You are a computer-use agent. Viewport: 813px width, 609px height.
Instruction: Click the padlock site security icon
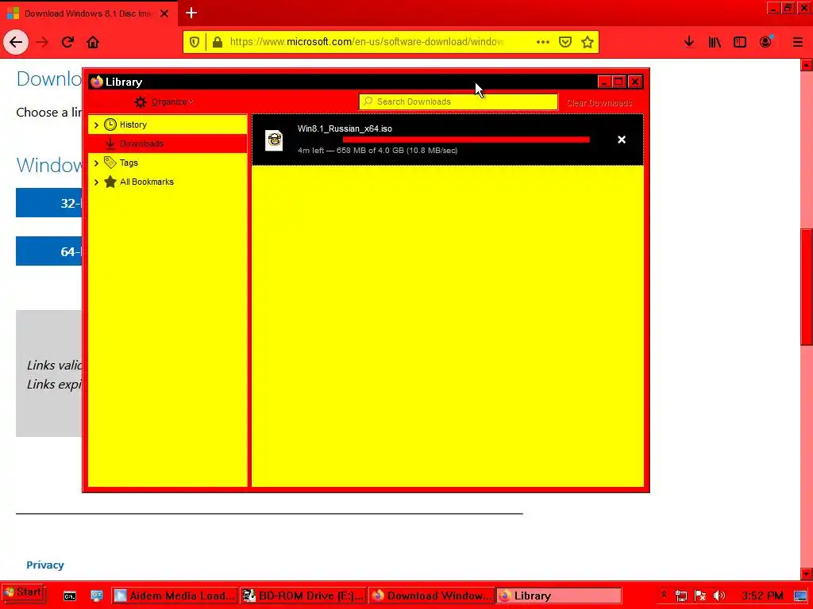point(218,42)
